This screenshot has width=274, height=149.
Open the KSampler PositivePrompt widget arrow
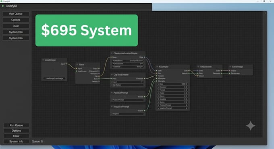tap(187, 105)
